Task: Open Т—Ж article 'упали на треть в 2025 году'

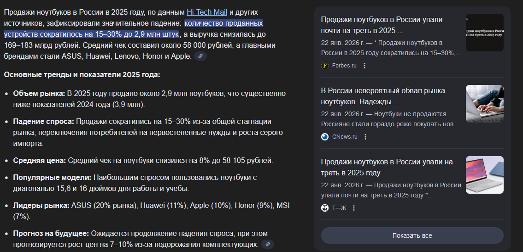Action: pyautogui.click(x=387, y=167)
